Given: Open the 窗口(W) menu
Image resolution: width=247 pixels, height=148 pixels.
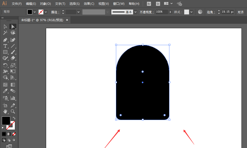Looking at the screenshot, I should [119, 4].
